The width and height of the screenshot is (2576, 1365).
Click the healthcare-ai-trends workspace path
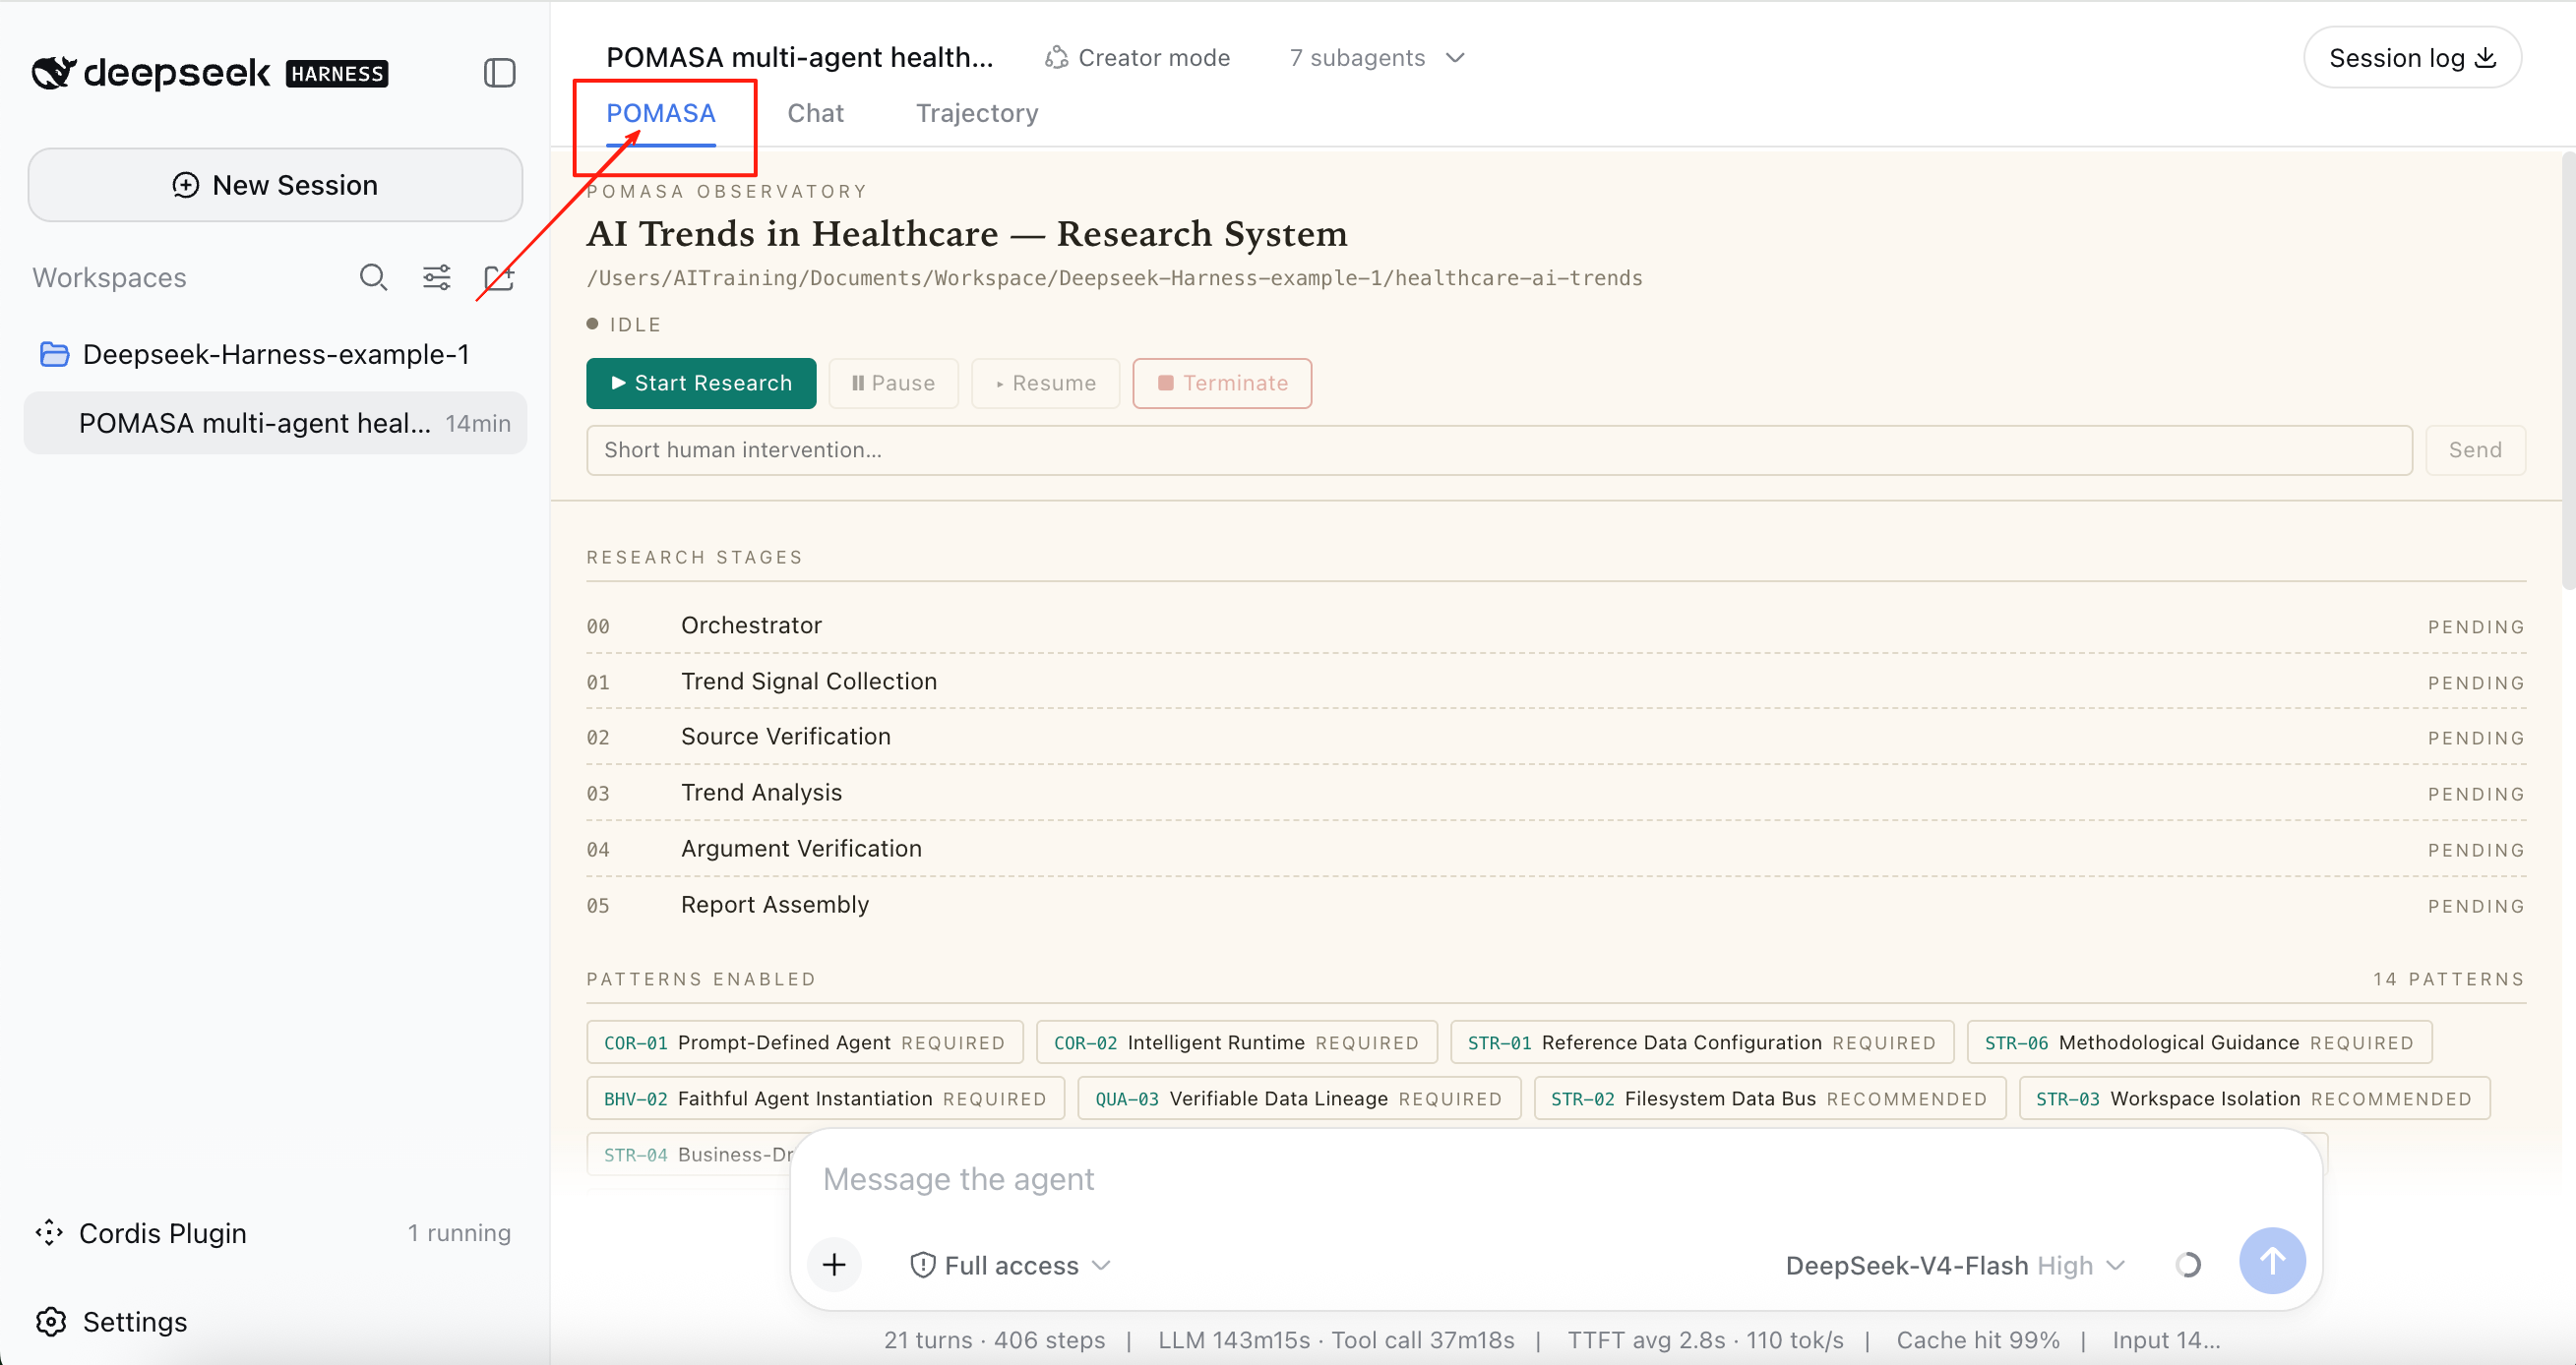coord(1114,277)
